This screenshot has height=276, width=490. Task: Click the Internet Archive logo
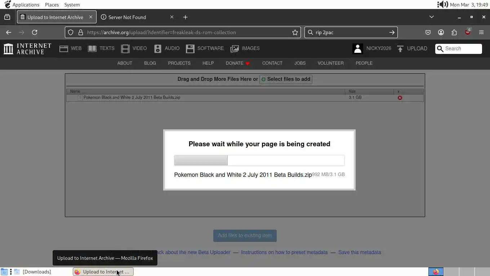pos(27,49)
